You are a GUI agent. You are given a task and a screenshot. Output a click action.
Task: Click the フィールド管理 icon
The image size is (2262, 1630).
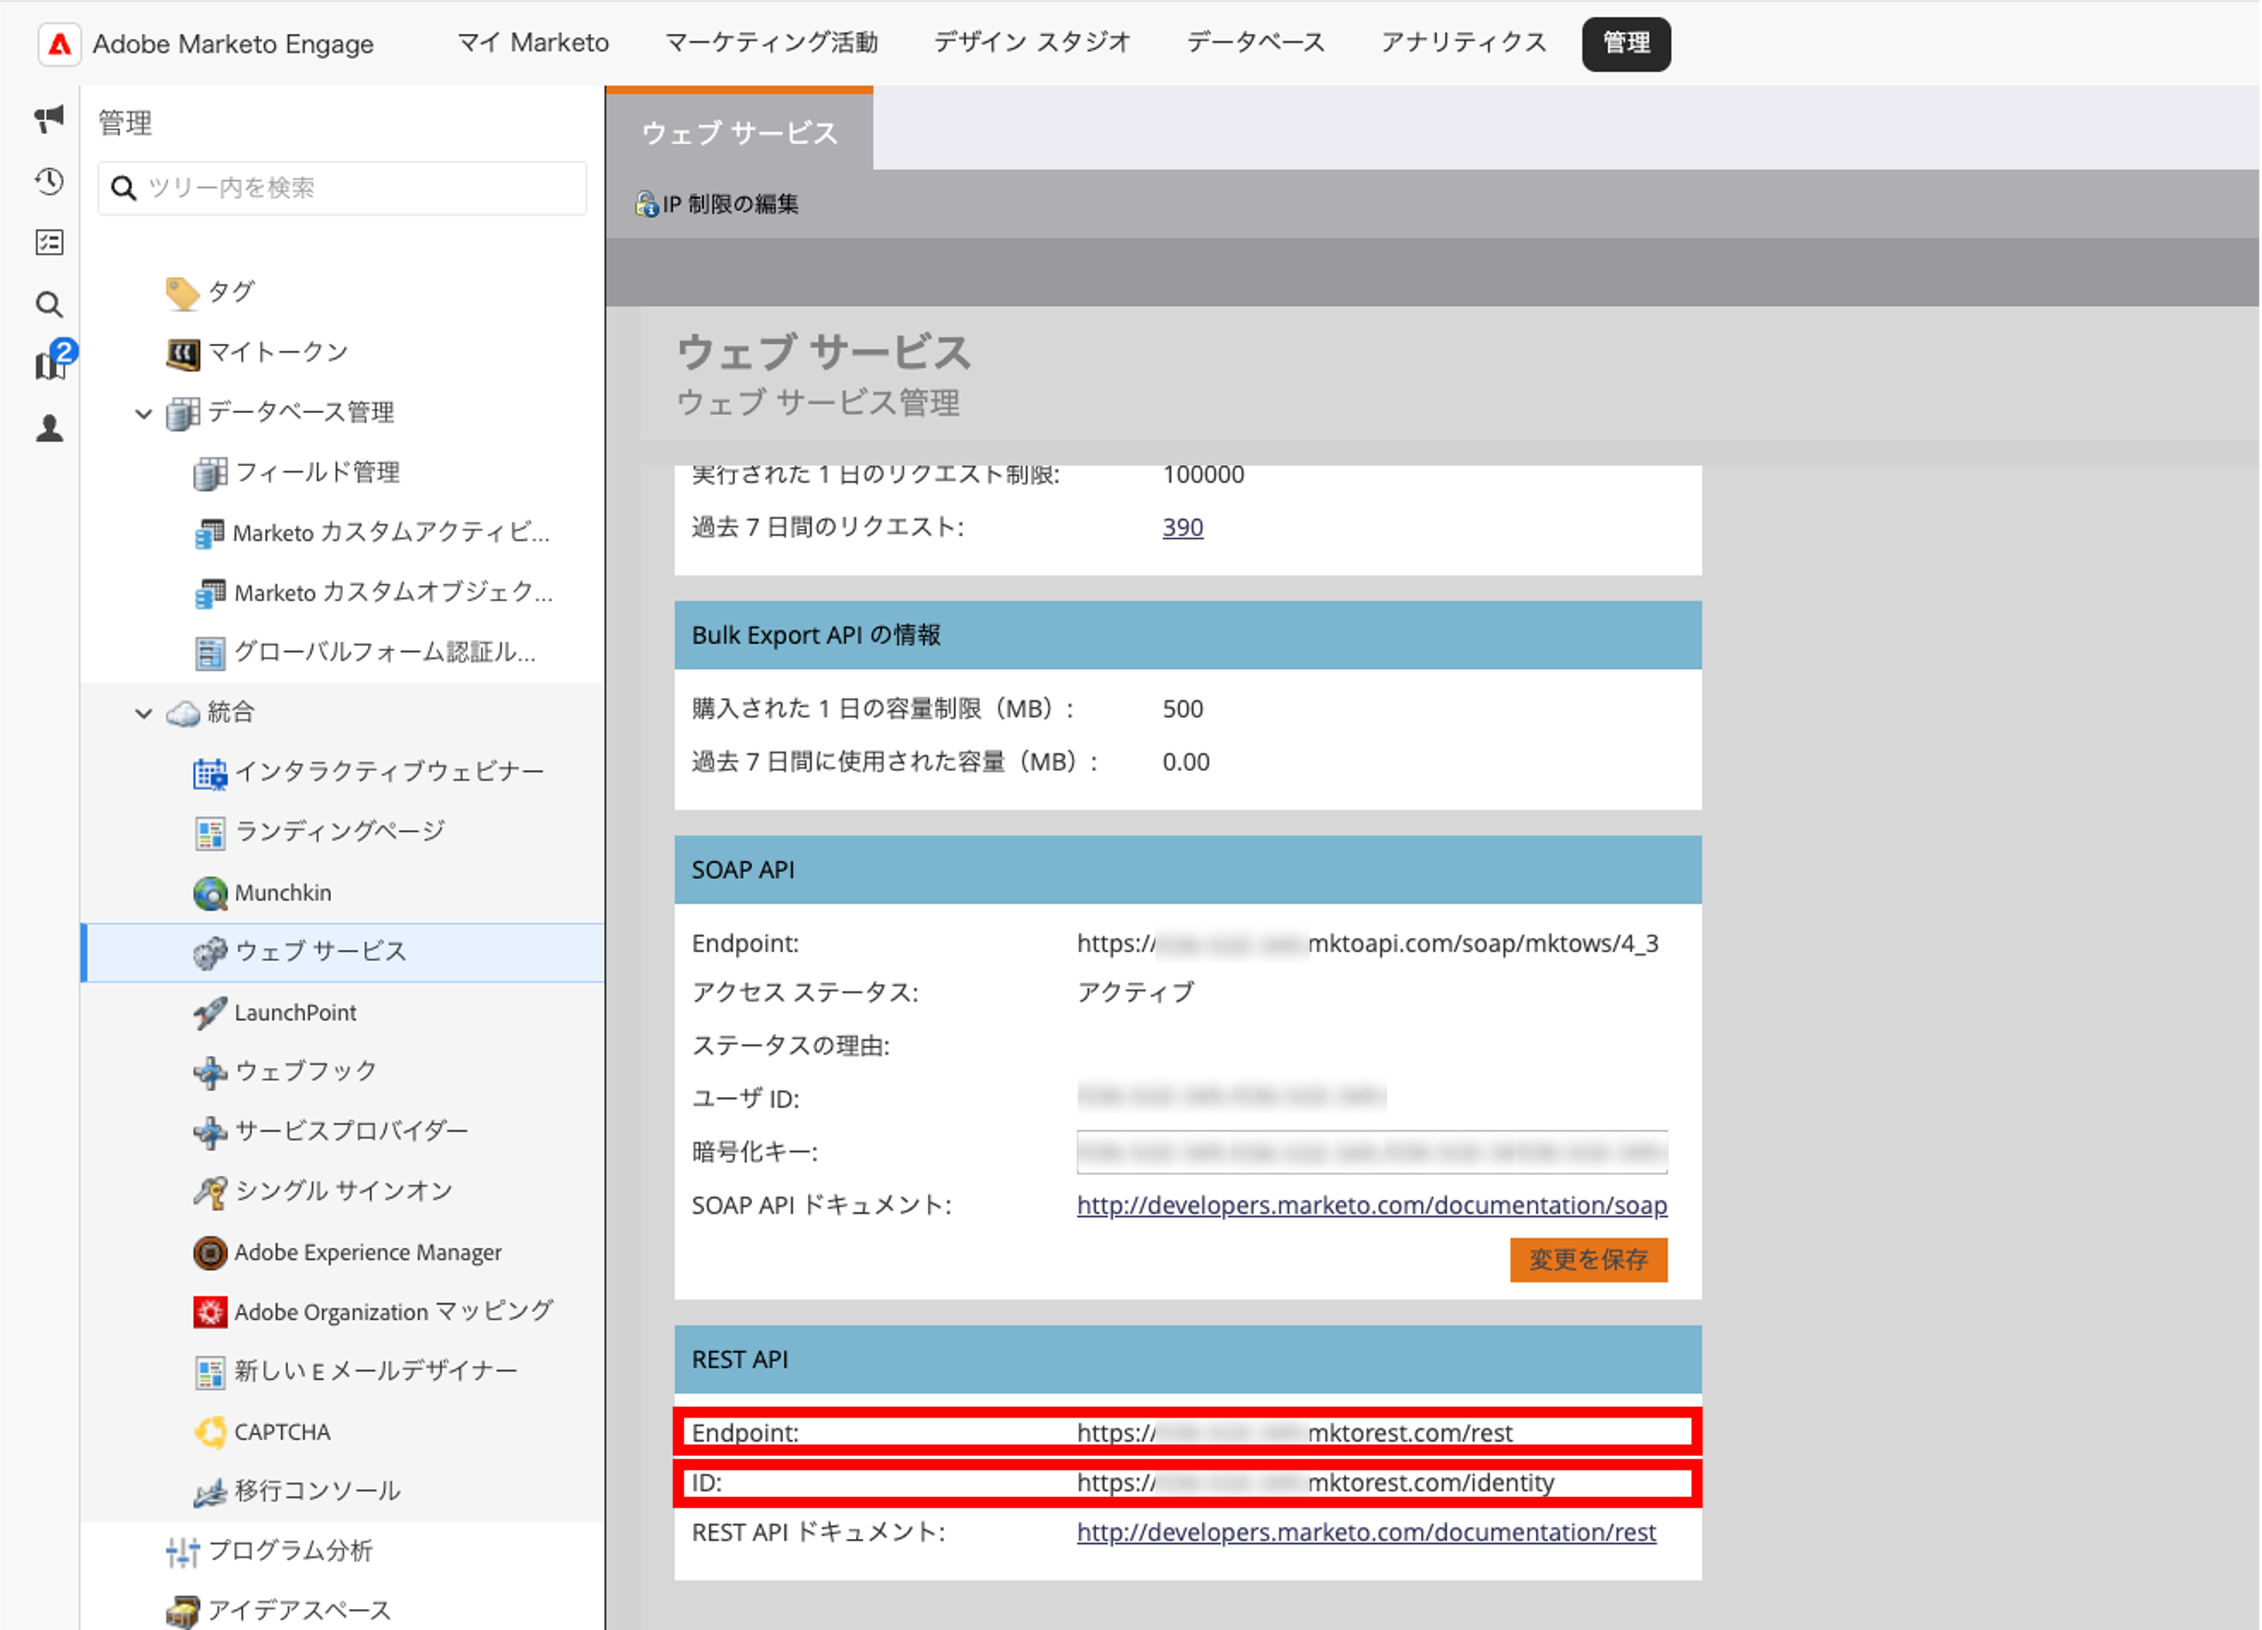pyautogui.click(x=209, y=472)
